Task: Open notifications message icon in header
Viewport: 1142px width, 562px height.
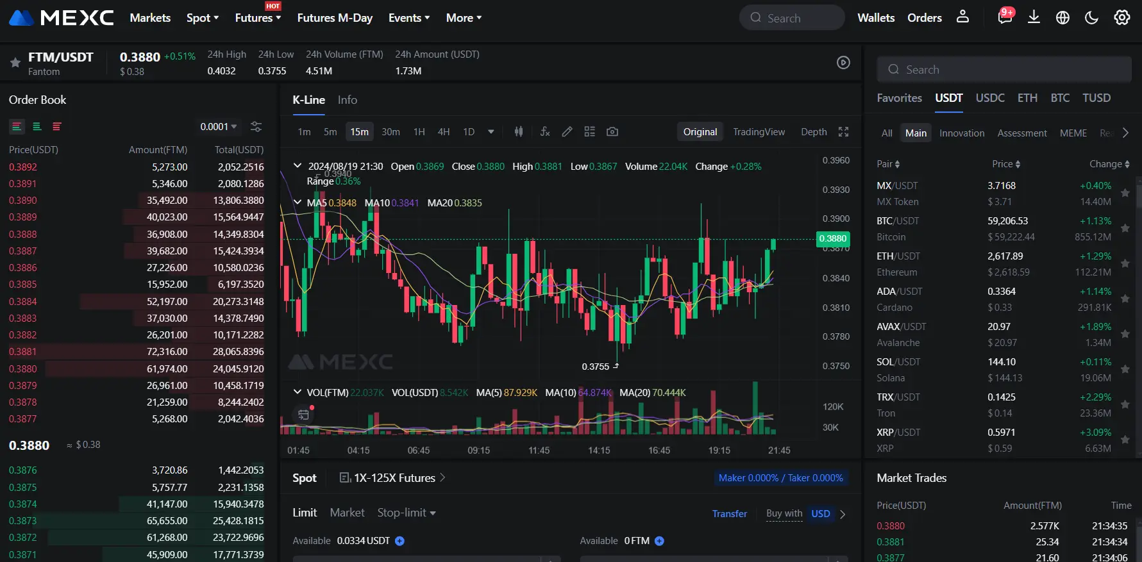Action: point(1004,17)
